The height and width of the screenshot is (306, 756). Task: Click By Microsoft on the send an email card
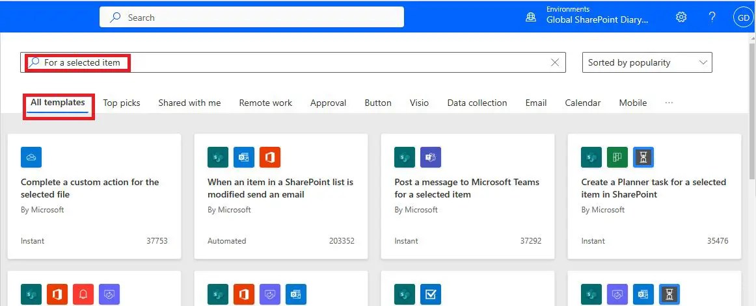click(x=229, y=210)
